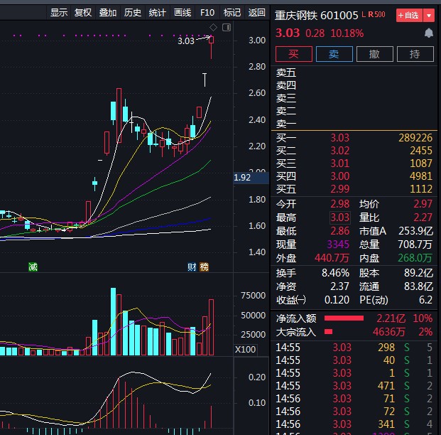The width and height of the screenshot is (441, 435).
Task: Open F10 company info
Action: 207,12
